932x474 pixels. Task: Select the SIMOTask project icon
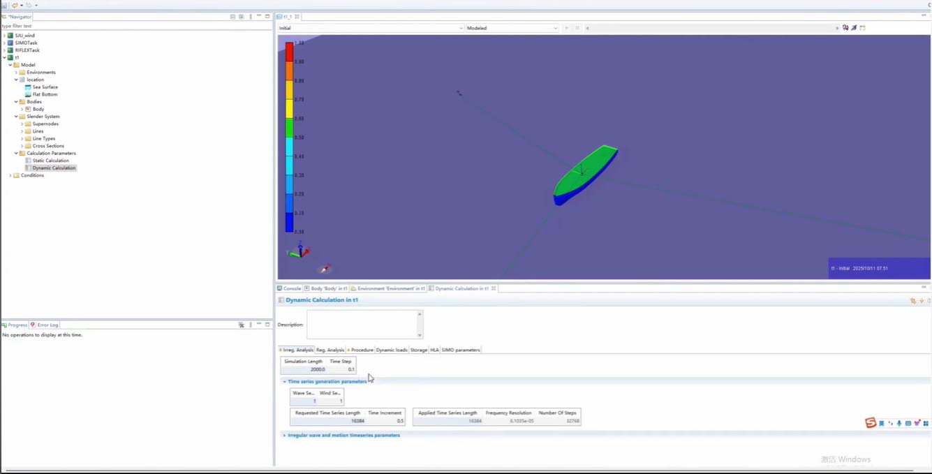point(10,43)
